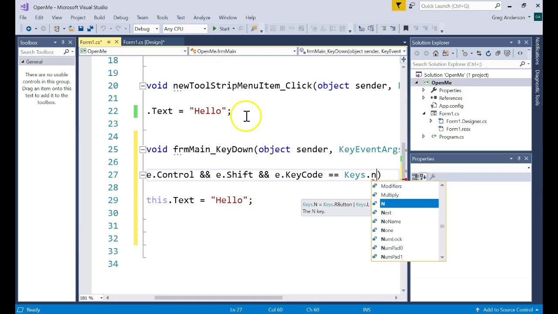Open the Diagnostic Tools side tab

coord(537,88)
